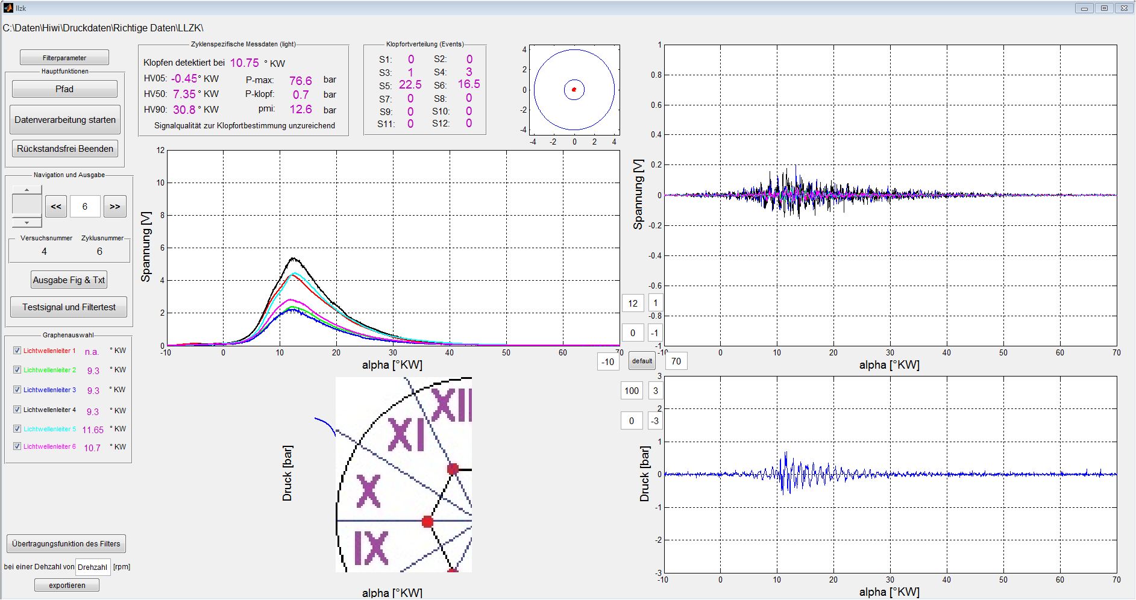Hide the Lichtwellenleiter 6 curve
Viewport: 1136px width, 600px height.
(17, 446)
